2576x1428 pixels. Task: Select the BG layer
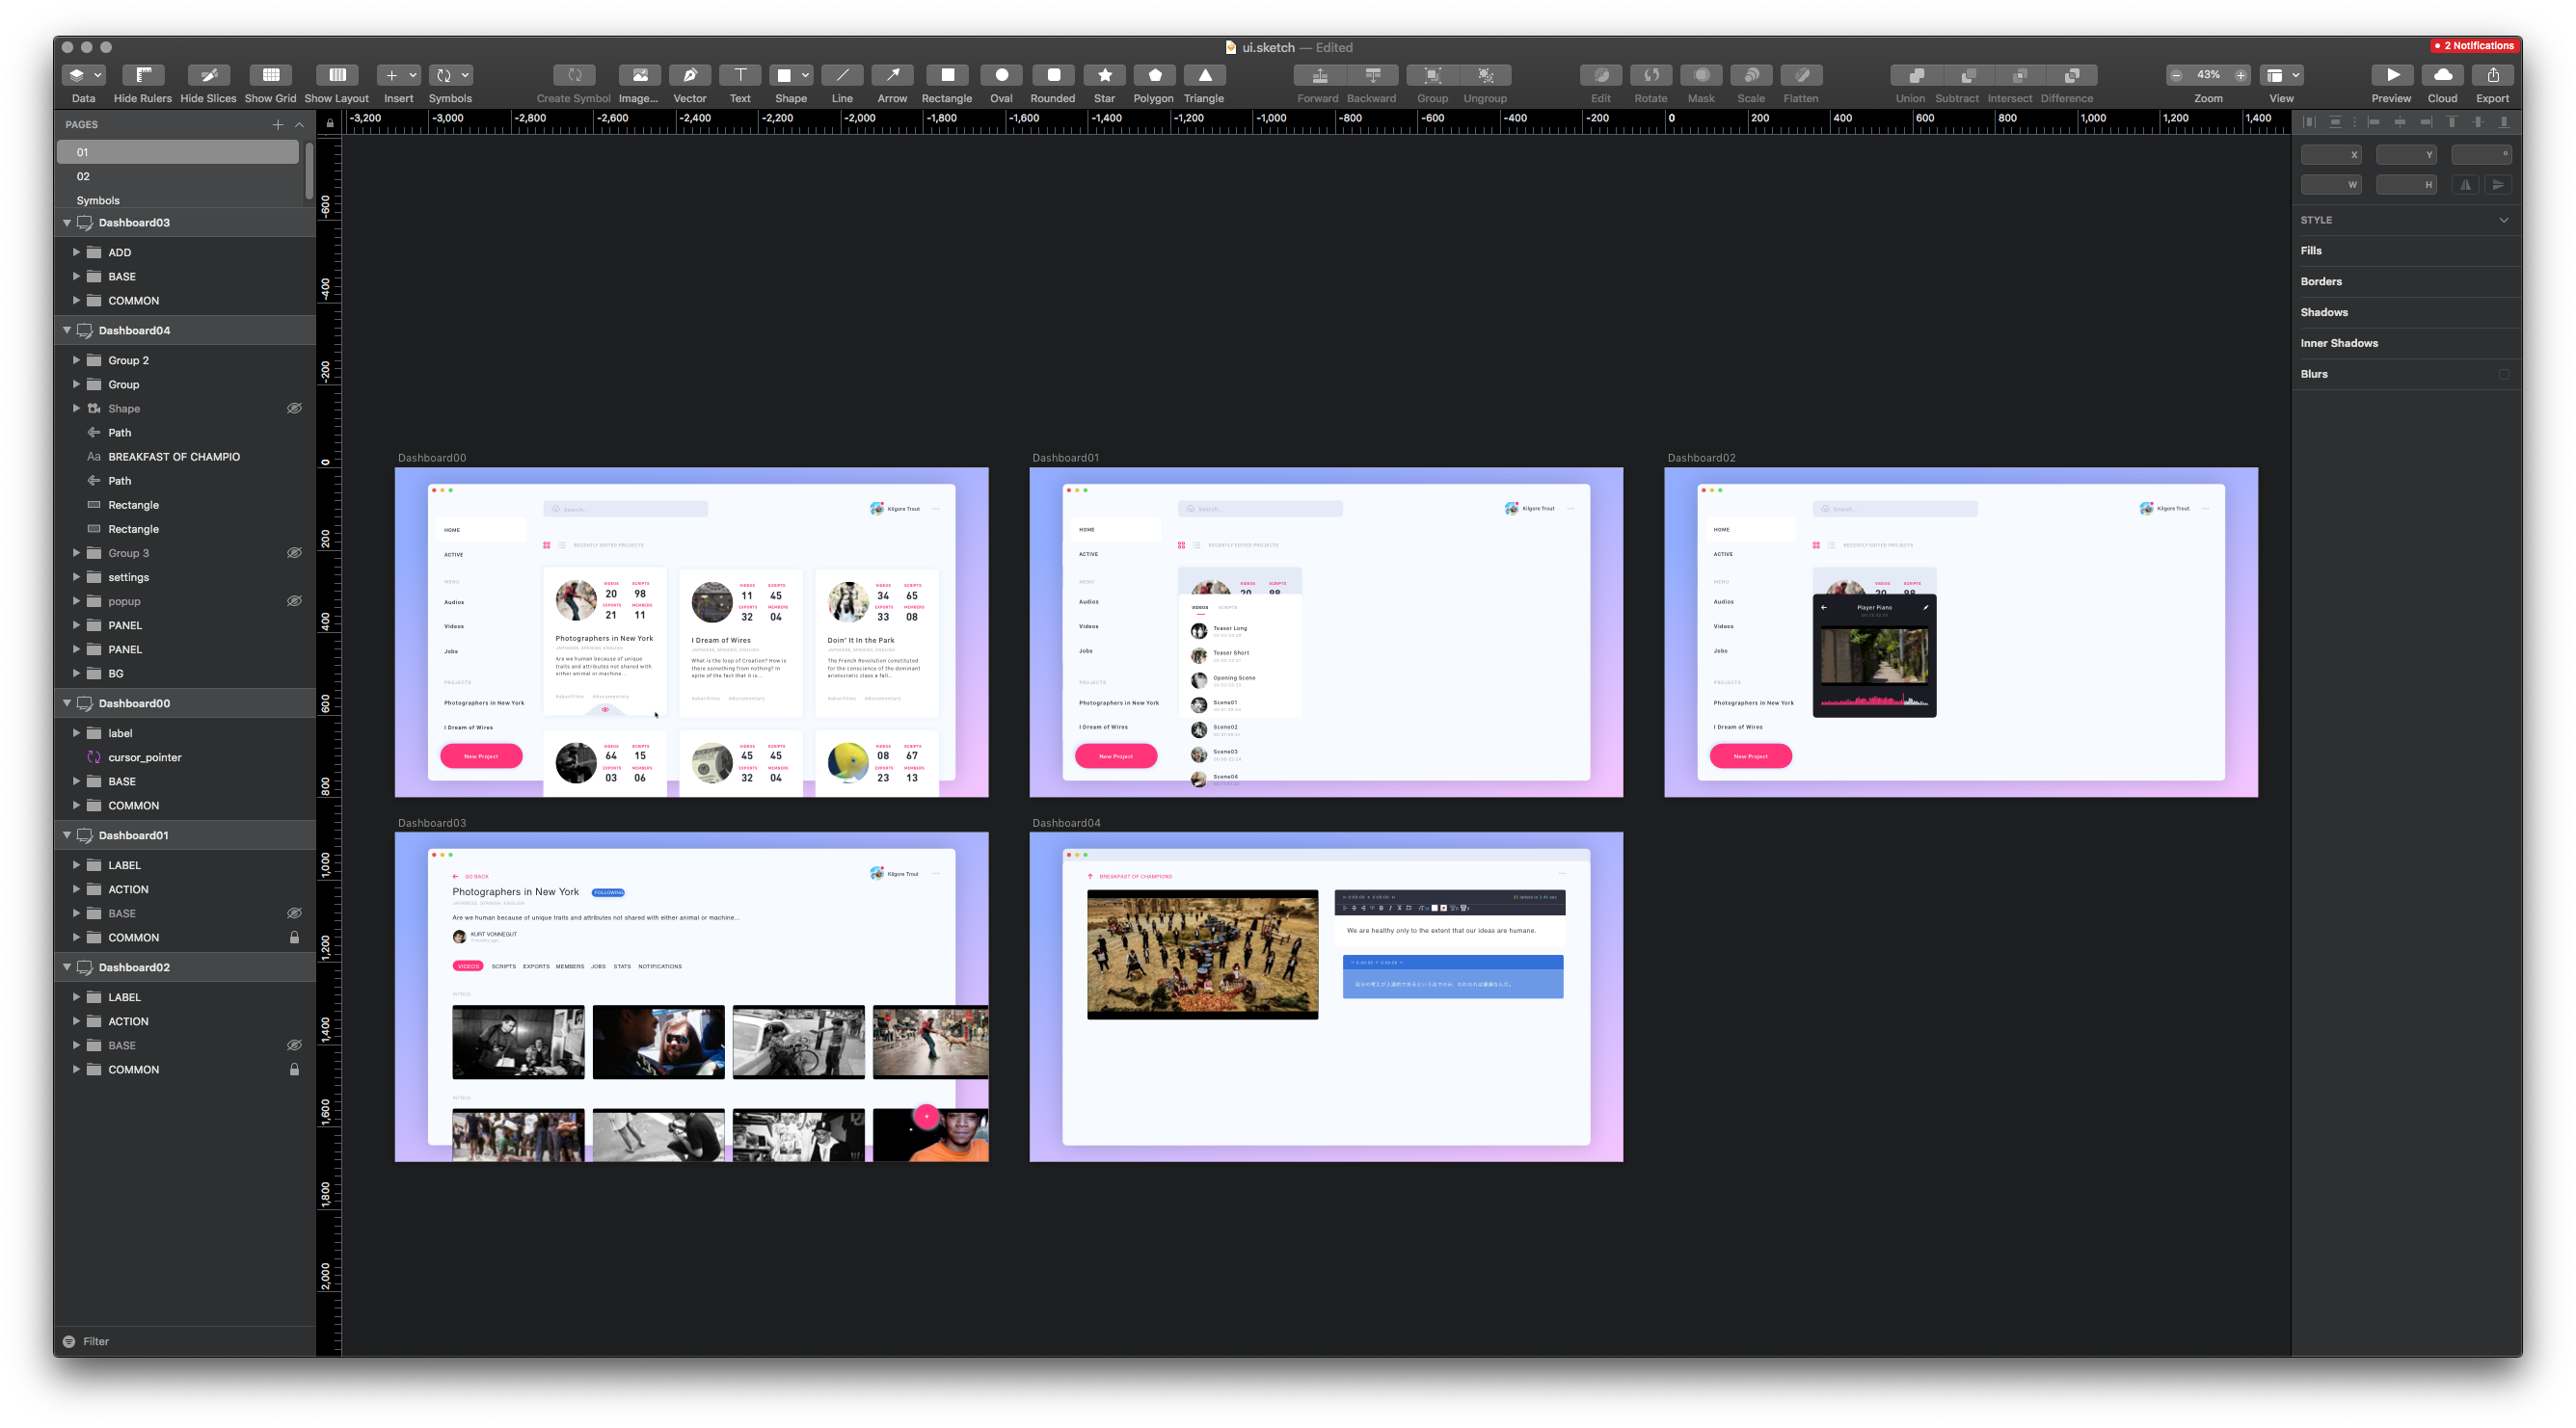click(x=184, y=674)
